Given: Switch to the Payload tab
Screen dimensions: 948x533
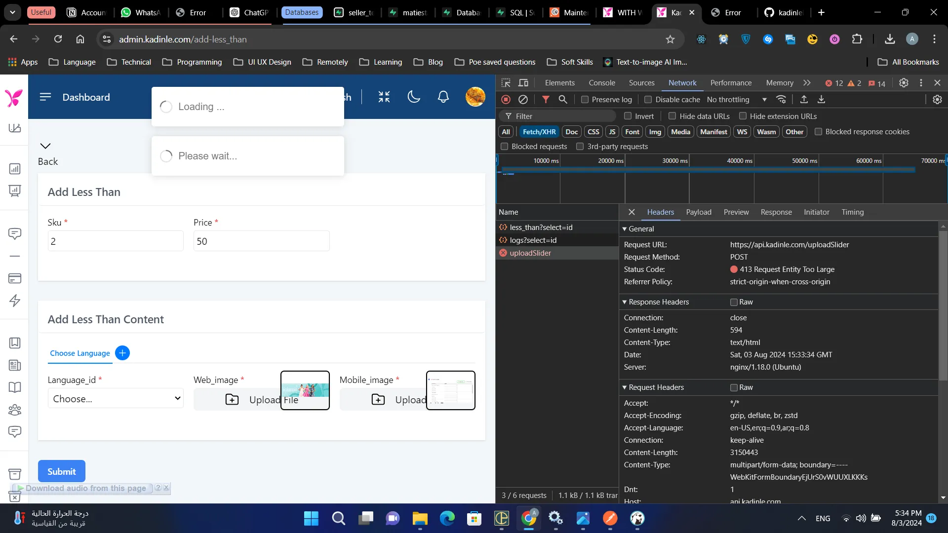Looking at the screenshot, I should tap(698, 212).
